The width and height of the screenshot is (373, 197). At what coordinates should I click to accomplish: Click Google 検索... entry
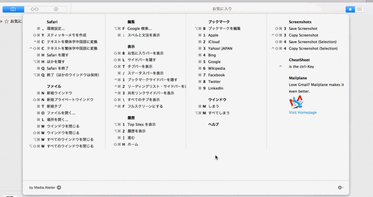tap(140, 28)
